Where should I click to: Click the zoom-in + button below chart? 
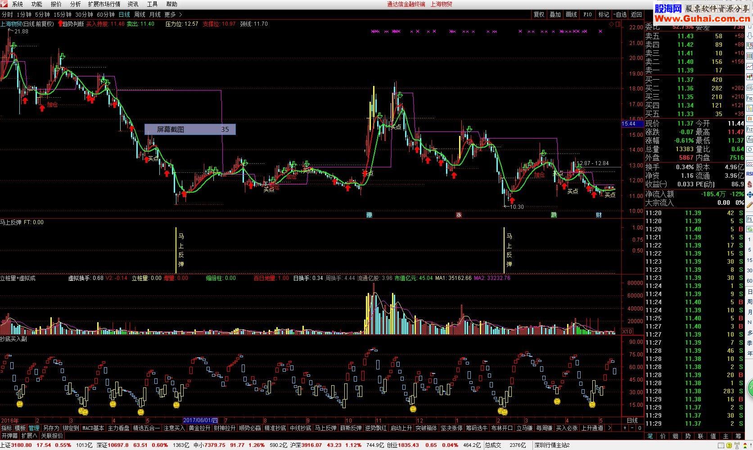(x=625, y=428)
